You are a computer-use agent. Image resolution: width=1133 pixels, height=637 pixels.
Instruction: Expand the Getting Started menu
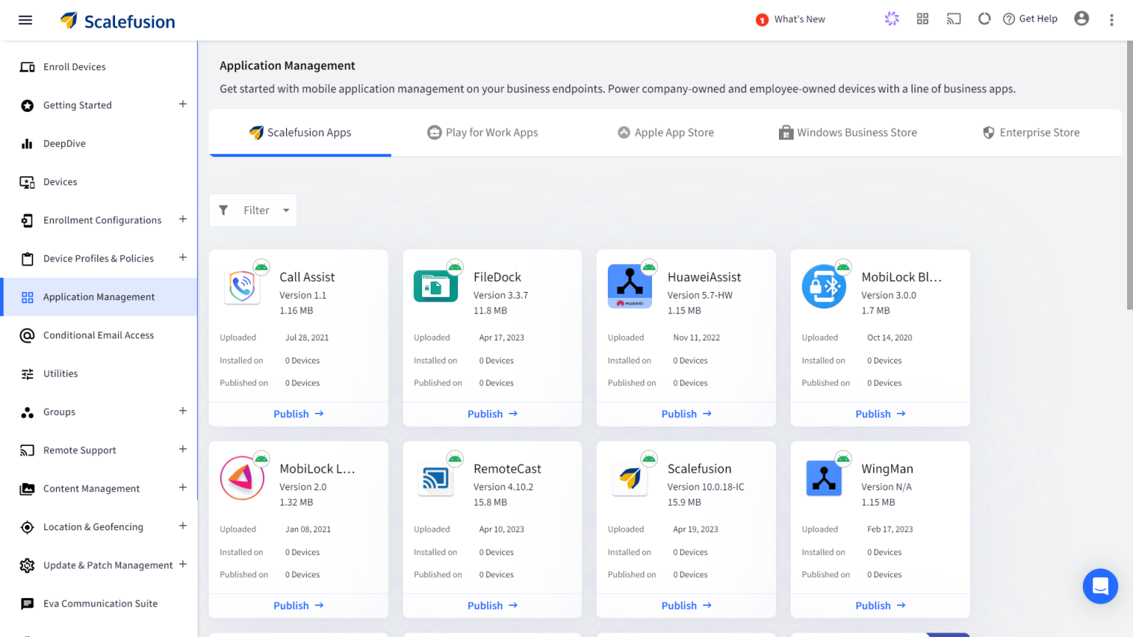[182, 105]
